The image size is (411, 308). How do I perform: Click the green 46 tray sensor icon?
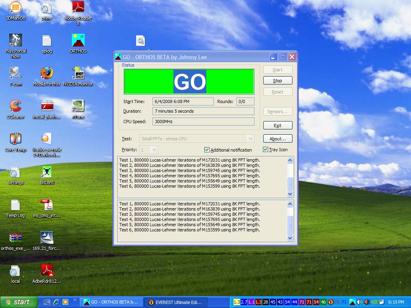[323, 302]
